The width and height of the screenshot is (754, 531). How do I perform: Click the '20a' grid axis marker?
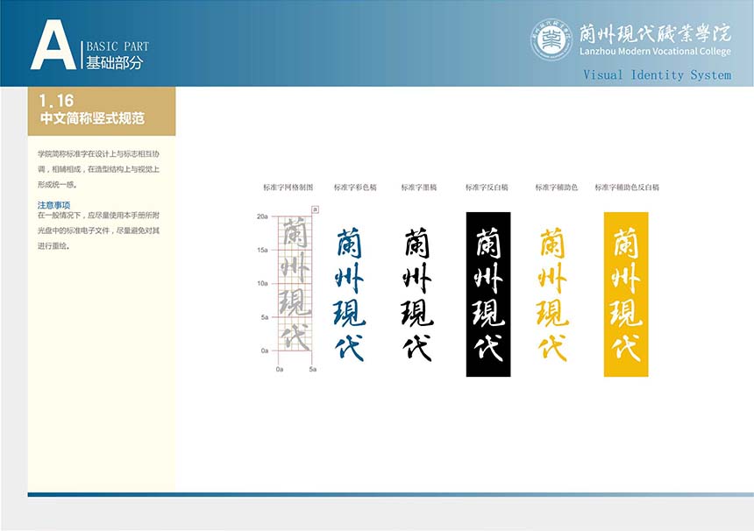pyautogui.click(x=262, y=216)
